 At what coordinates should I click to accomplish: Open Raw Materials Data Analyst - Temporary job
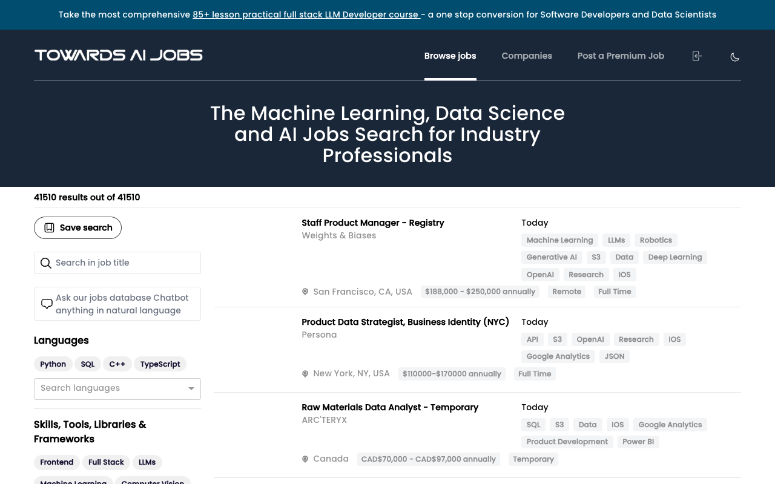[x=390, y=407]
